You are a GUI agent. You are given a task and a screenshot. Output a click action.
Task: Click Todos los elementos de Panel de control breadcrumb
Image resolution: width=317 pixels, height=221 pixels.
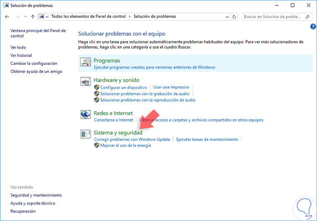tap(88, 16)
